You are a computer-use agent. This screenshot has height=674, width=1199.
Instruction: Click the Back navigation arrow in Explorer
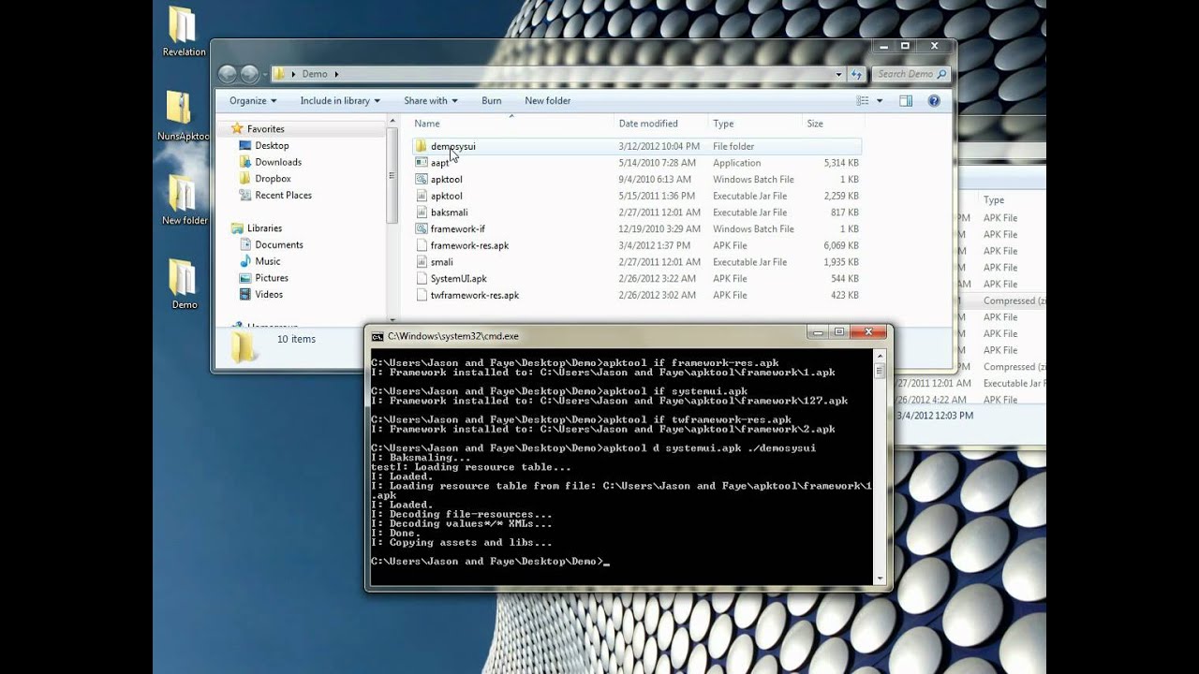click(228, 74)
